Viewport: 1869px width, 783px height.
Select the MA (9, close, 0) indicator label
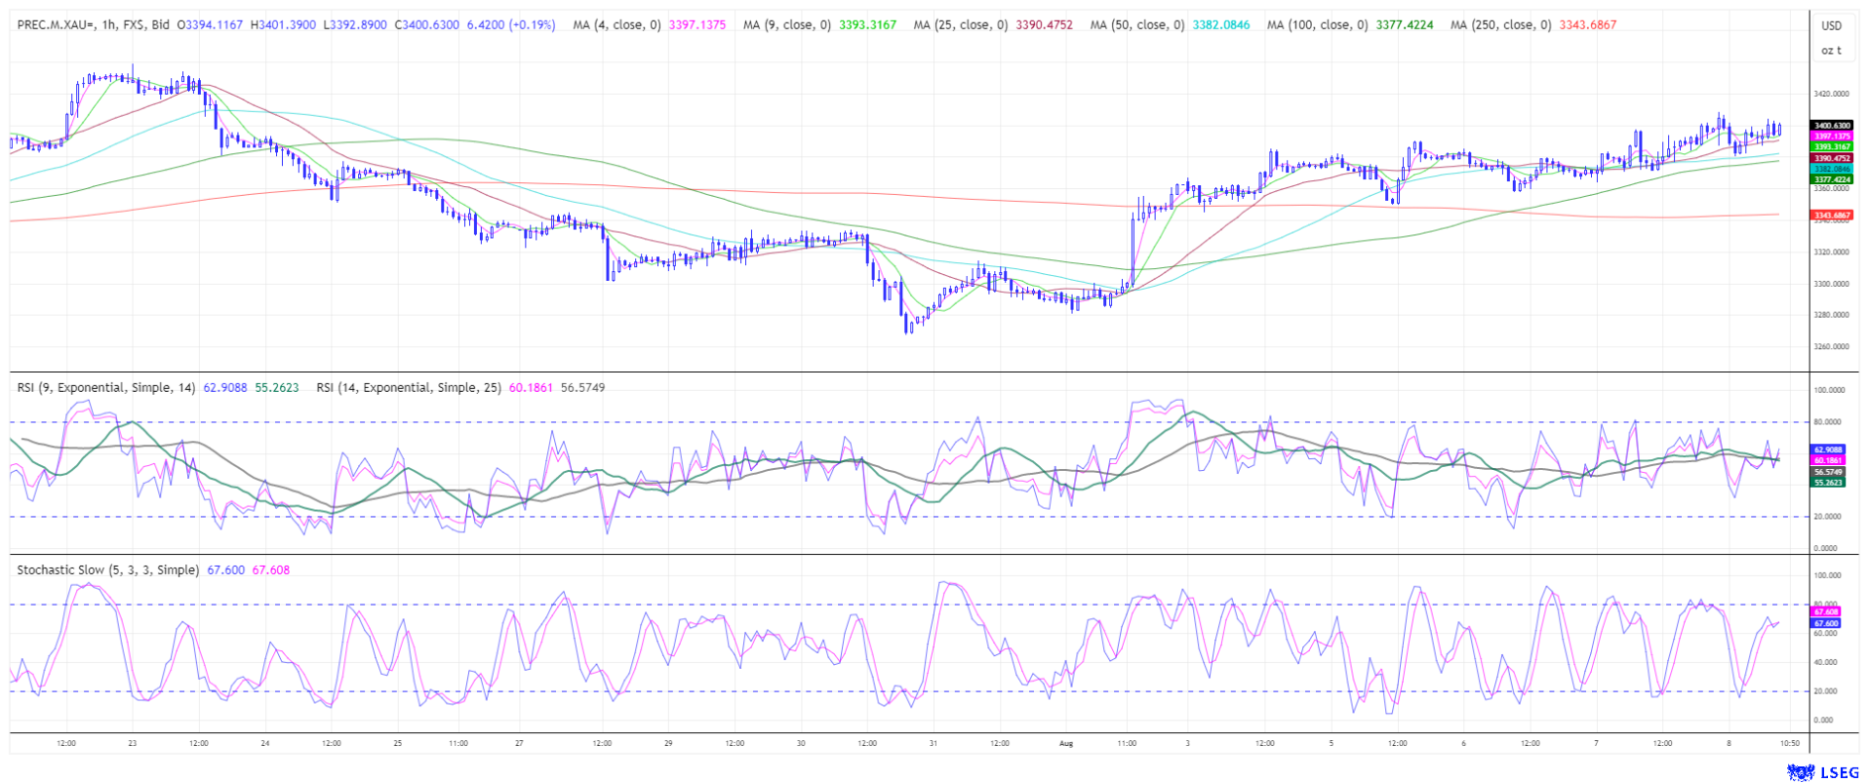787,24
